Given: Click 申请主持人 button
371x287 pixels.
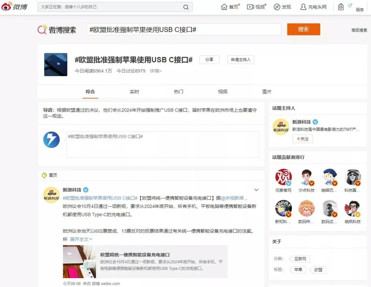Looking at the screenshot, I should [240, 60].
